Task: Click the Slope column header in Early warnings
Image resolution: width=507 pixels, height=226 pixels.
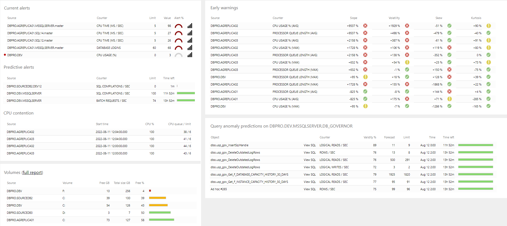Action: [353, 18]
